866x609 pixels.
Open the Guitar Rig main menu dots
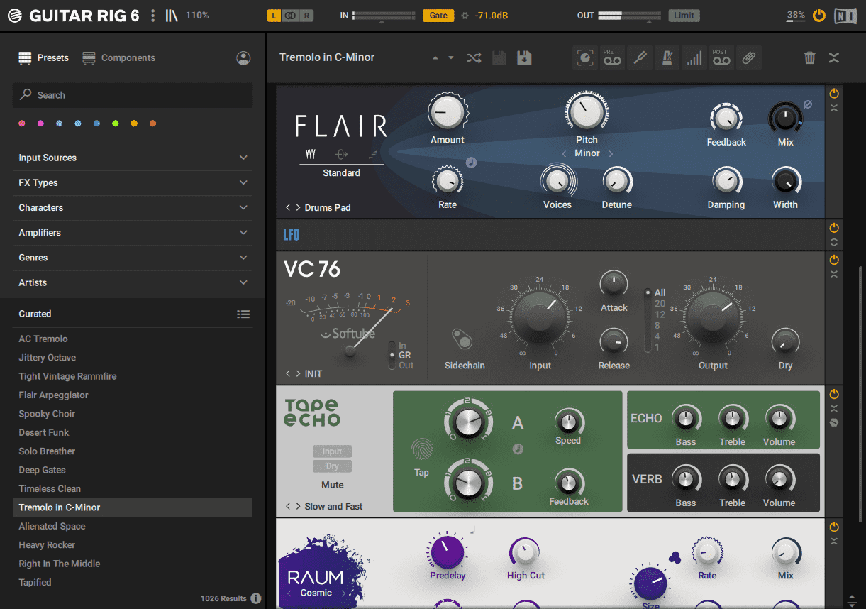pos(152,15)
